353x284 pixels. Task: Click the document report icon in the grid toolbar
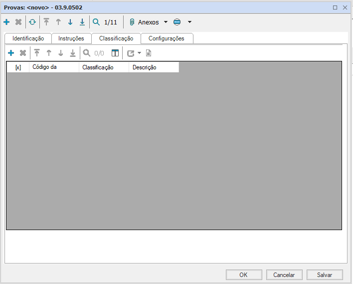149,53
